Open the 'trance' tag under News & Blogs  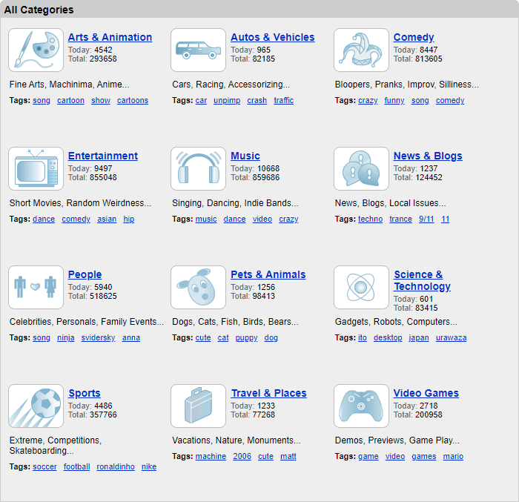pos(400,219)
